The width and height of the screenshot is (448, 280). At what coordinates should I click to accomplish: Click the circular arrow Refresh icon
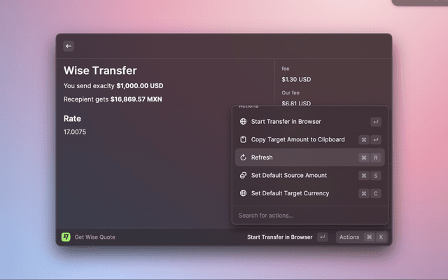pos(243,157)
